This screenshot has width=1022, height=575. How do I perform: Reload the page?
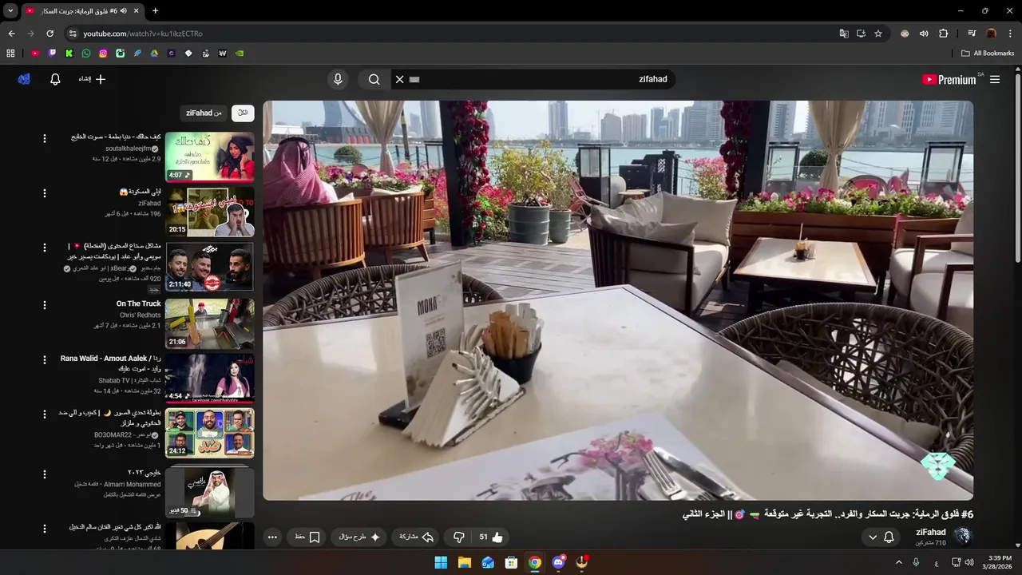(50, 34)
